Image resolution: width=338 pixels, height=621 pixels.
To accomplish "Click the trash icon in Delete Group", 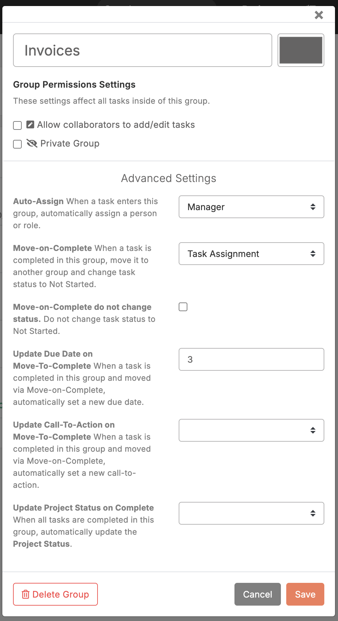I will coord(26,594).
